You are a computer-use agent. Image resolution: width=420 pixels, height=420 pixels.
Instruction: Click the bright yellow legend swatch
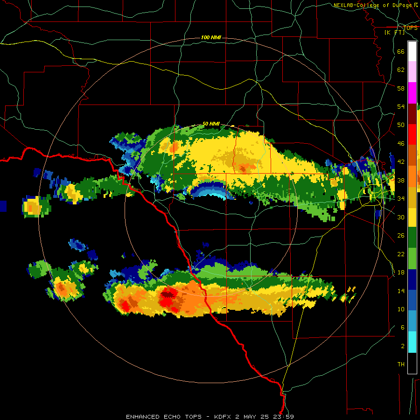coord(412,217)
